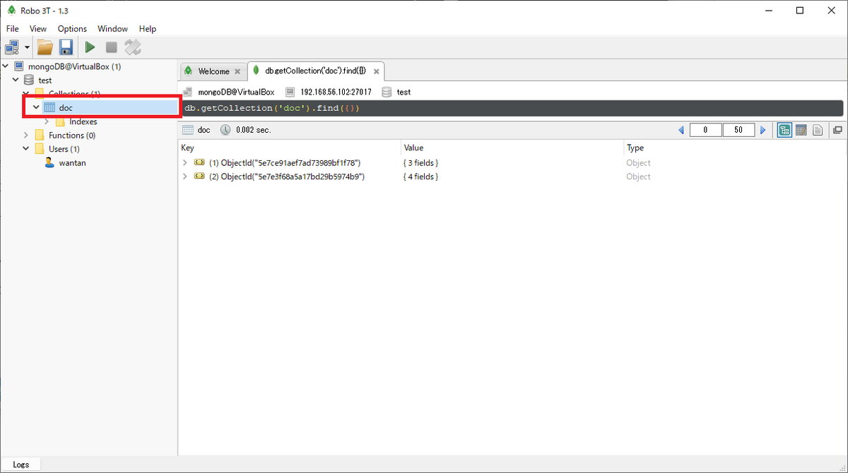Close the Welcome tab
The width and height of the screenshot is (848, 473).
tap(237, 71)
